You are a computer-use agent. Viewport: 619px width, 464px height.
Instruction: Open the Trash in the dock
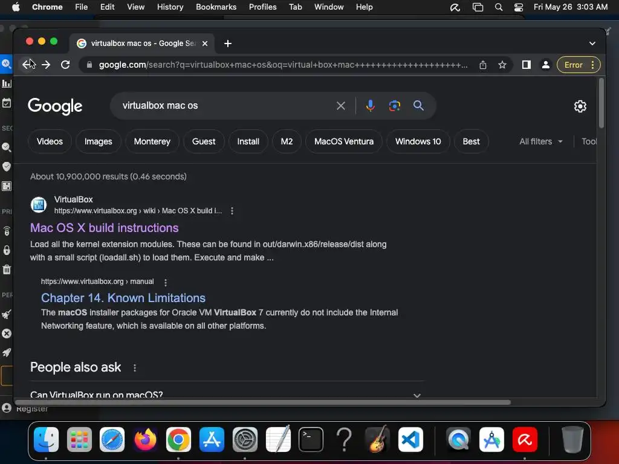[x=572, y=440]
